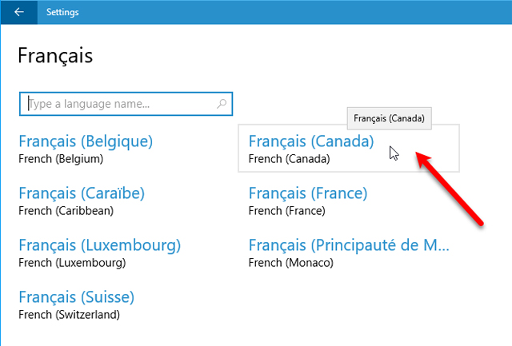Select Français (Principauté de M... entry

[349, 245]
